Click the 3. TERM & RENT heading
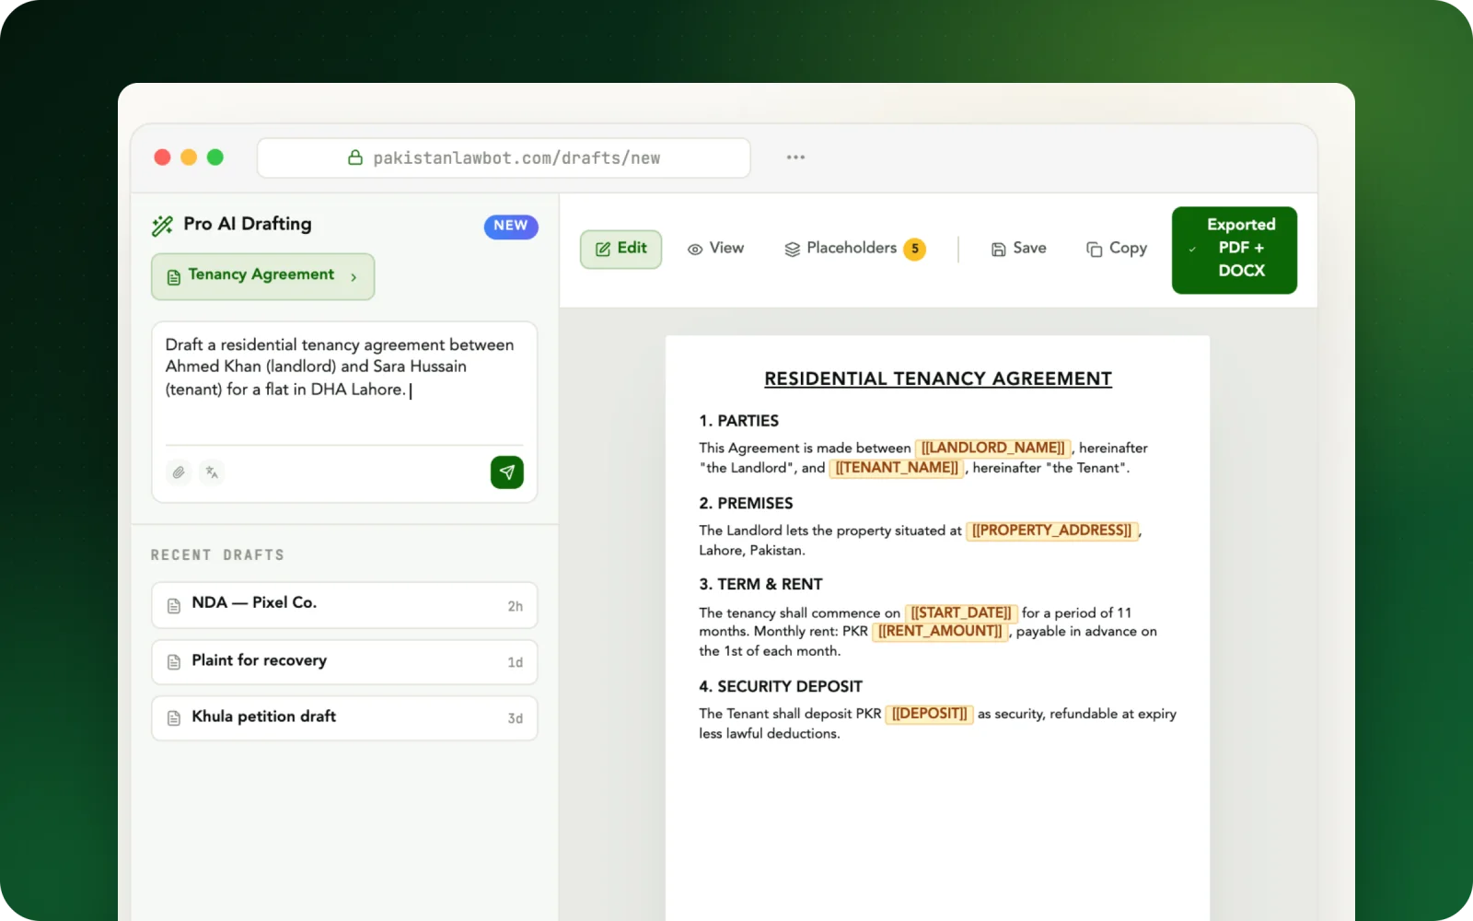 pyautogui.click(x=760, y=585)
